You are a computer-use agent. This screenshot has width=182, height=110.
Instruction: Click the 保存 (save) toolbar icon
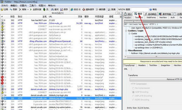click(64, 9)
